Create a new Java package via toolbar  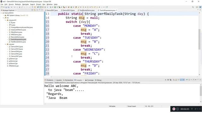pyautogui.click(x=68, y=7)
